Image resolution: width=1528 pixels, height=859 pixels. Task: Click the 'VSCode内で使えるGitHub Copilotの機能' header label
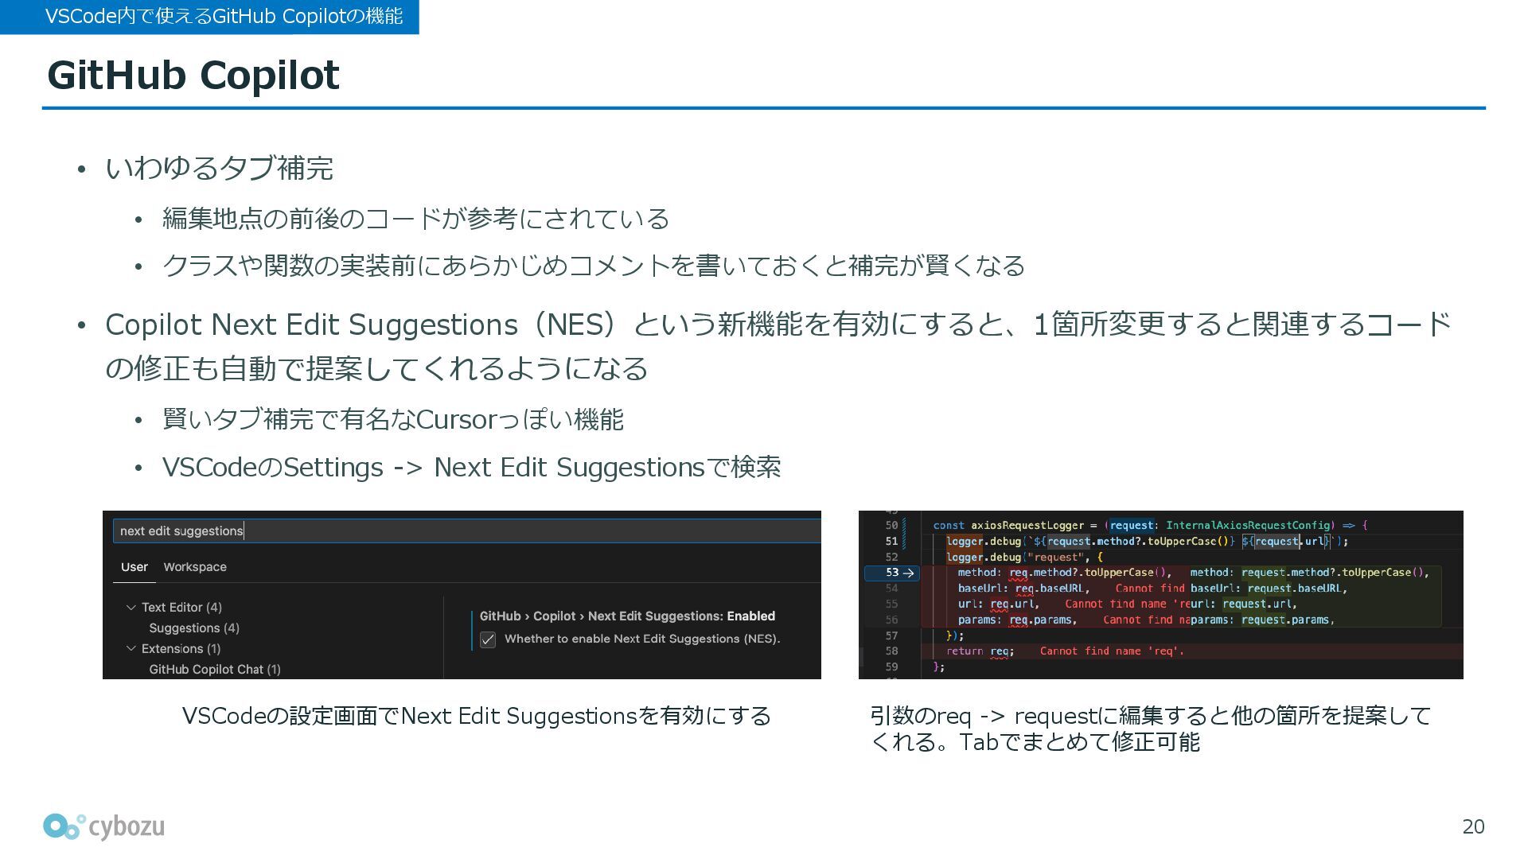click(224, 16)
